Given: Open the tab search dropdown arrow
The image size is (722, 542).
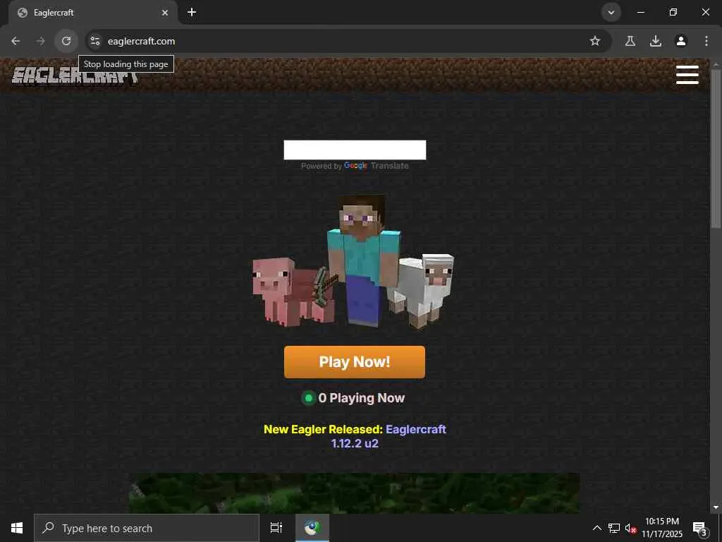Looking at the screenshot, I should [611, 13].
